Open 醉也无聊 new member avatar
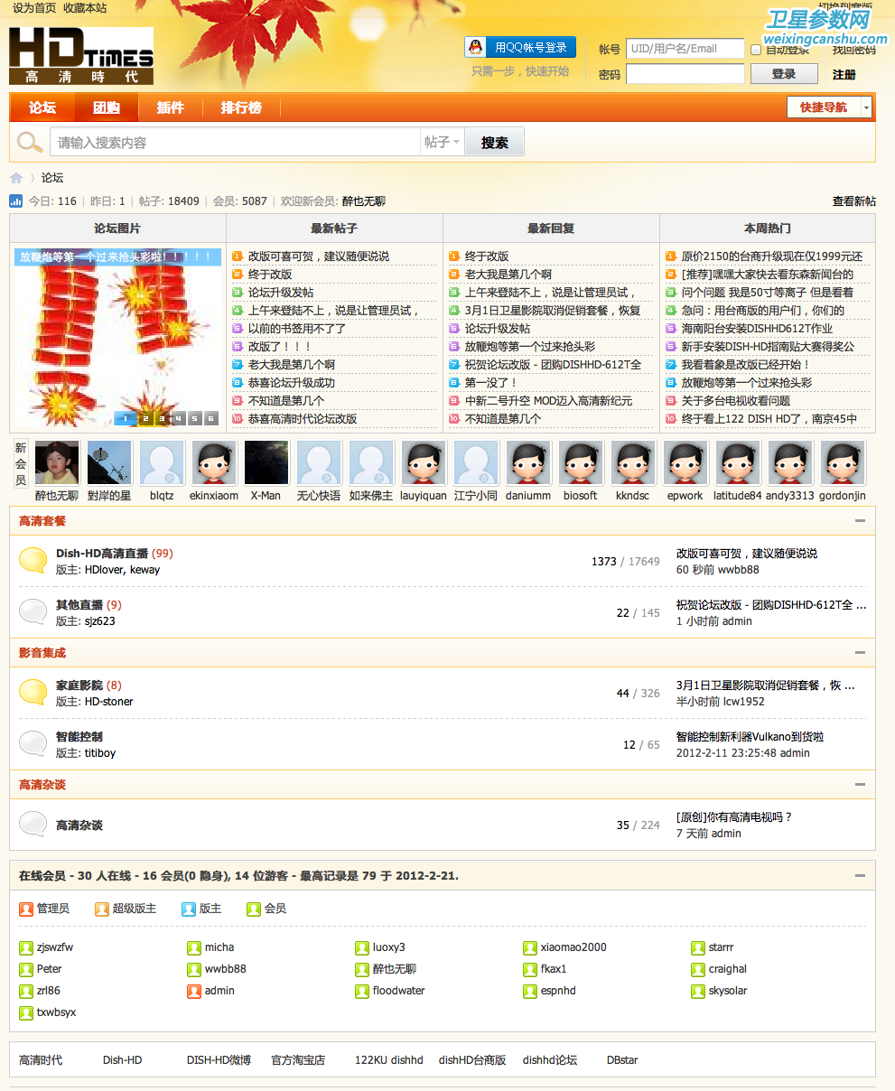Screen dimensions: 895x1091 click(57, 462)
